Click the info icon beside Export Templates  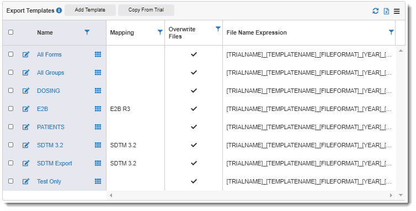[59, 10]
